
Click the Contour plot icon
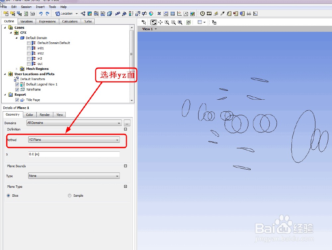(90, 14)
